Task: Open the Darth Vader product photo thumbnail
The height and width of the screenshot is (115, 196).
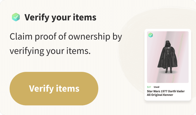Action: pos(168,57)
